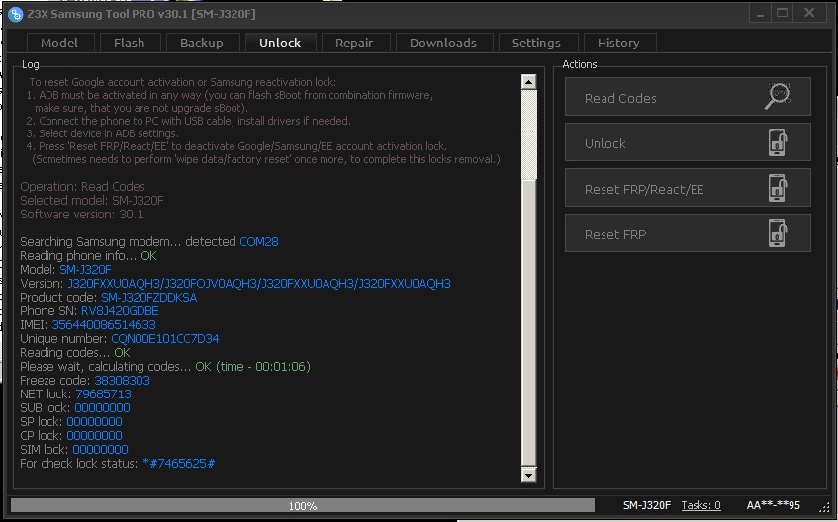Viewport: 838px width, 522px height.
Task: View the History tab
Action: (x=618, y=43)
